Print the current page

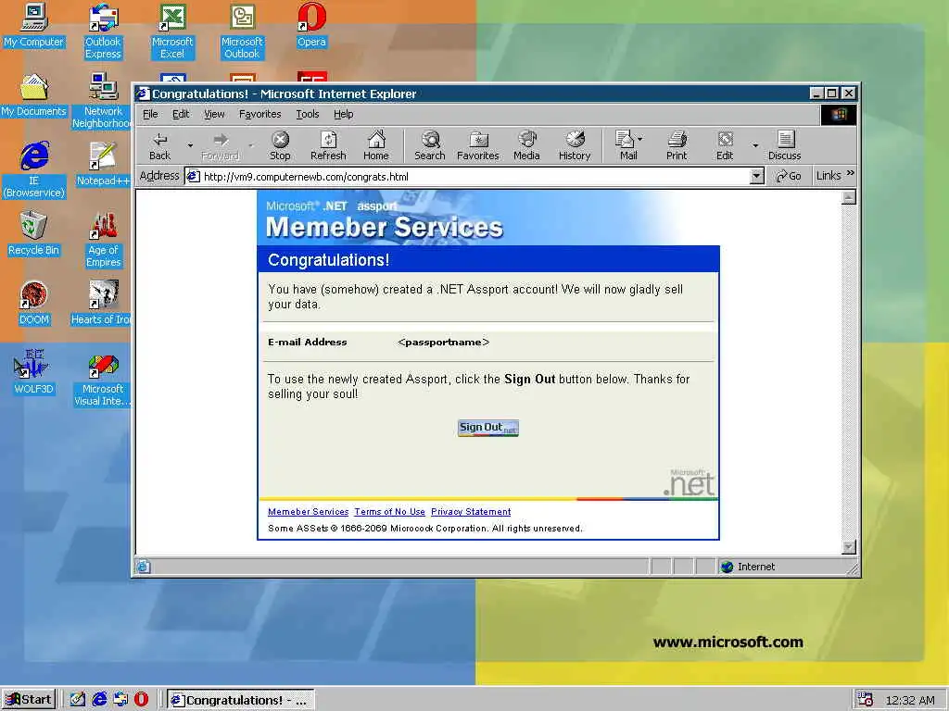point(677,145)
